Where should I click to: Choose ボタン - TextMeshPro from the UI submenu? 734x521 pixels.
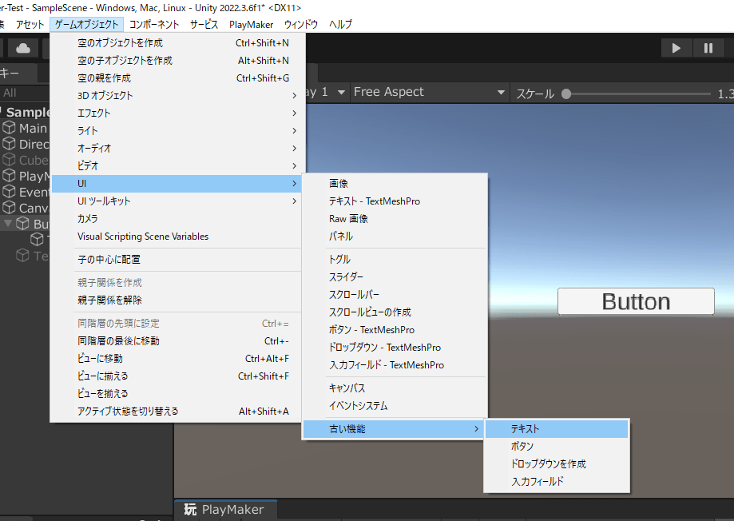(x=371, y=330)
